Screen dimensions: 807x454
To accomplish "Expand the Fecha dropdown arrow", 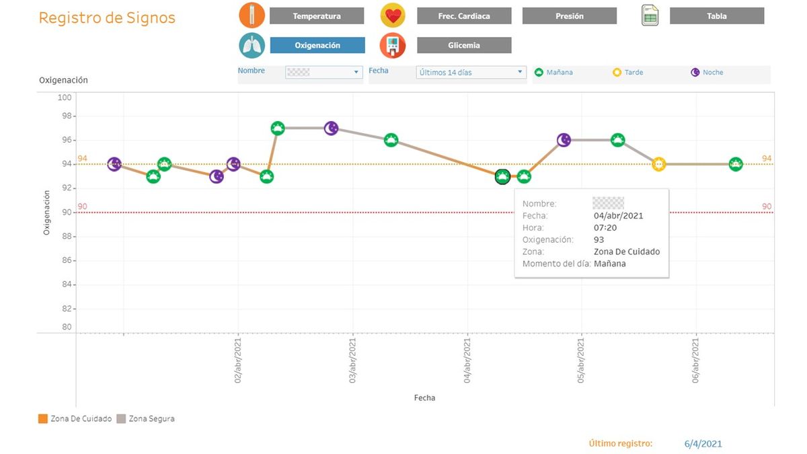I will (x=520, y=72).
